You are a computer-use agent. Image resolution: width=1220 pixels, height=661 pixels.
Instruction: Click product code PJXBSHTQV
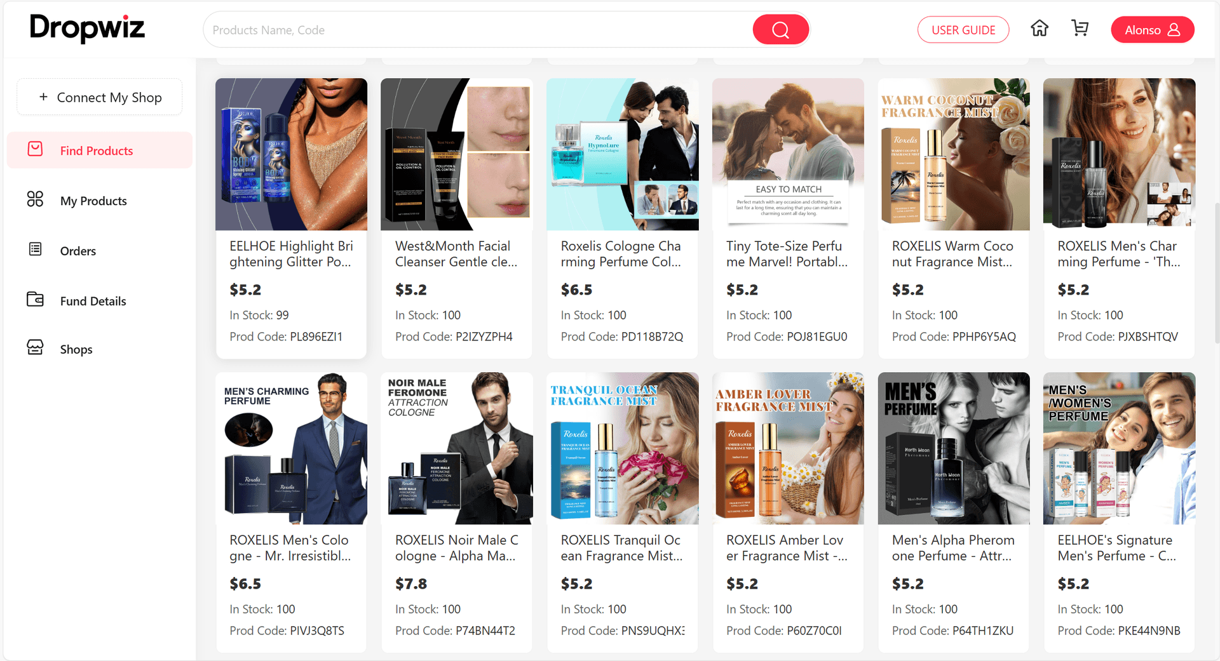(1148, 337)
